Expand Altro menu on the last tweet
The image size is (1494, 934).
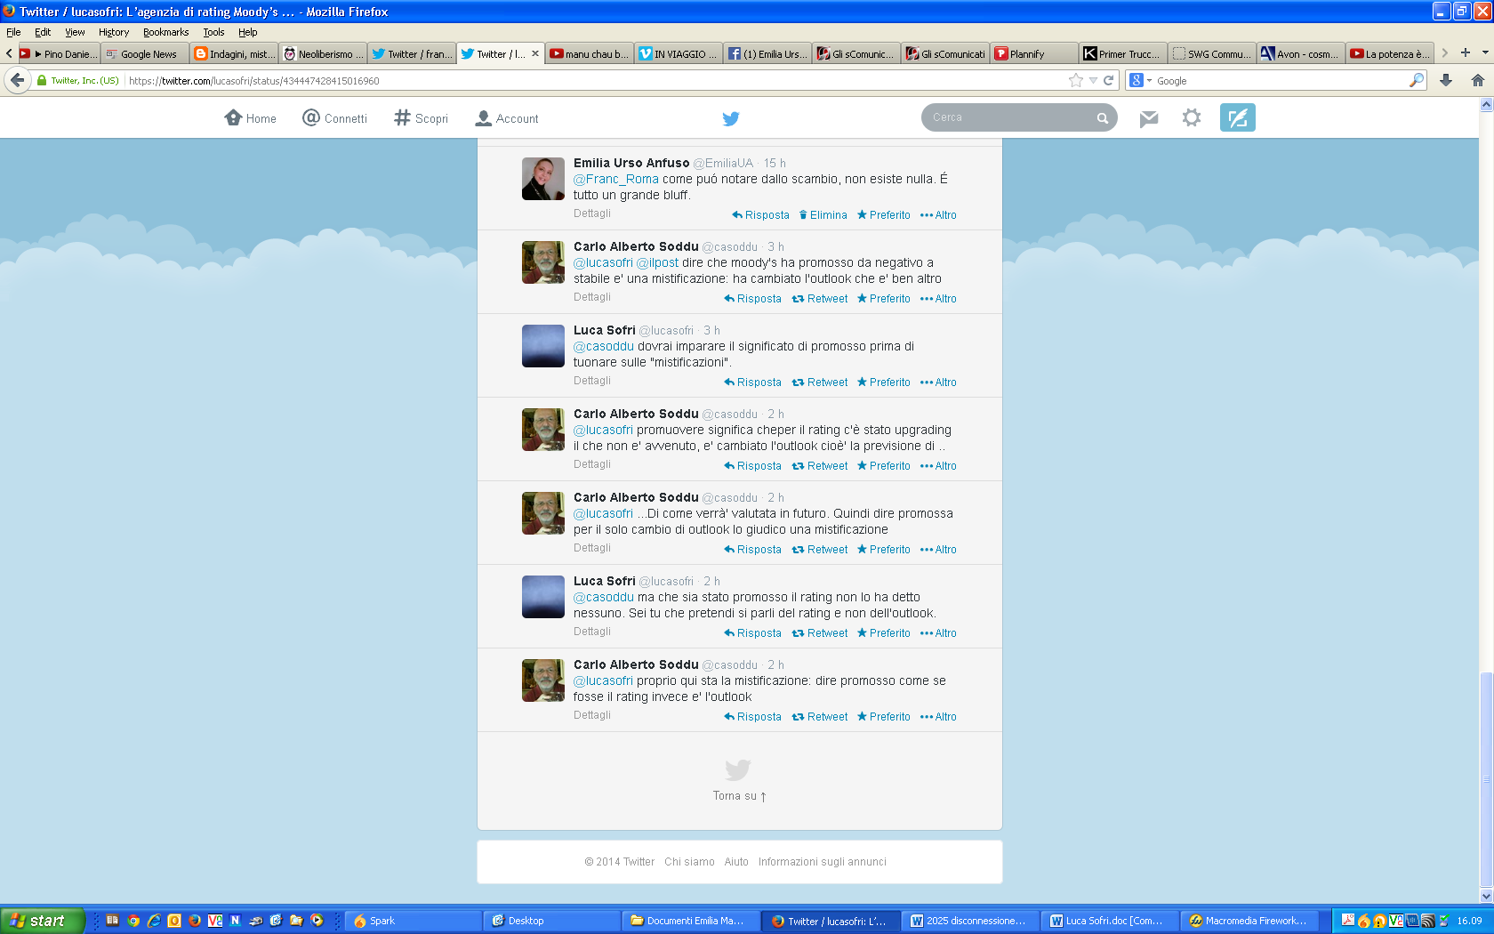[938, 717]
